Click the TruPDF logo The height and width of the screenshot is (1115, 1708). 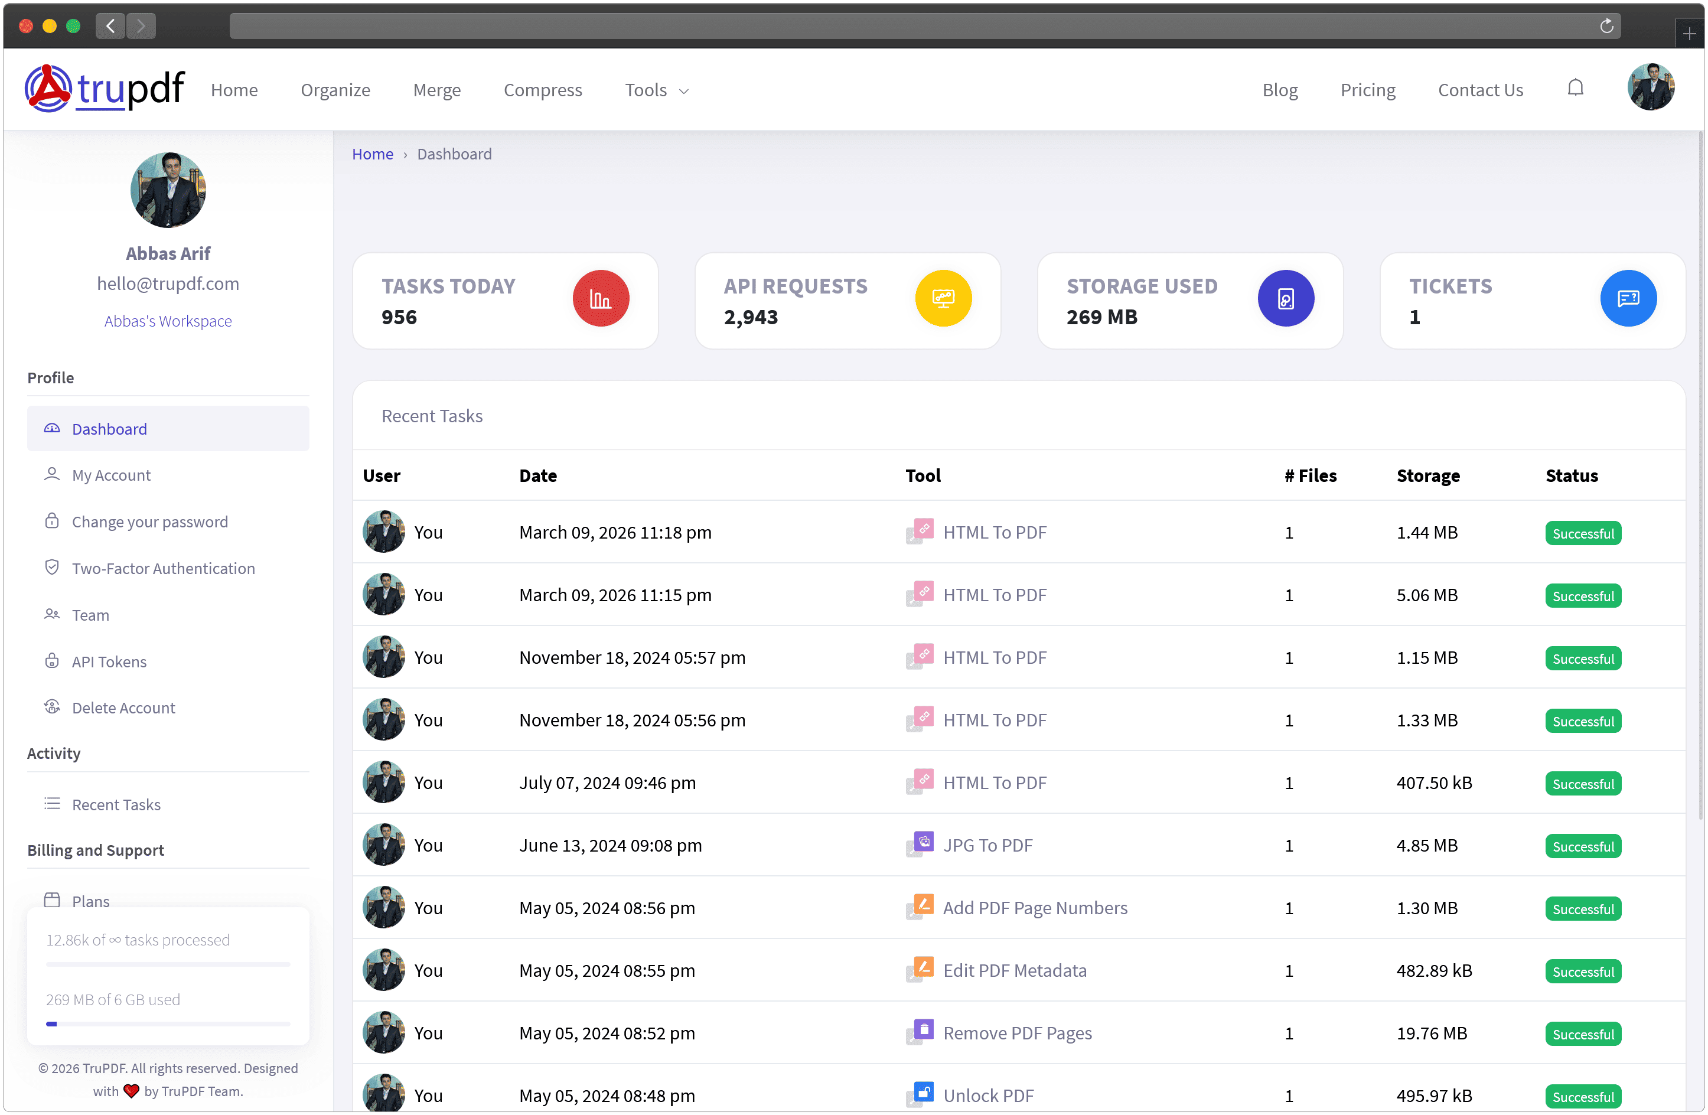point(105,89)
